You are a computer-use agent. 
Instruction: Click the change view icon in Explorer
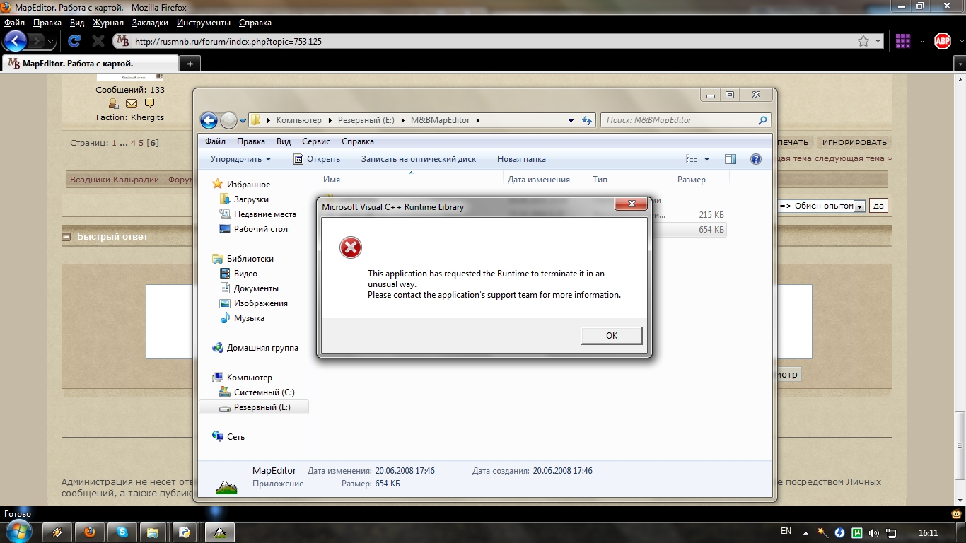pyautogui.click(x=692, y=159)
